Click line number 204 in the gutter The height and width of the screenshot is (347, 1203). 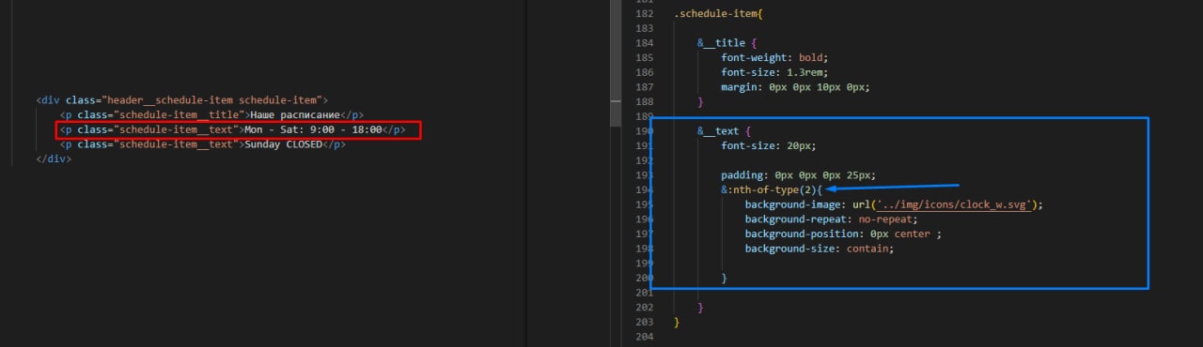(x=644, y=336)
